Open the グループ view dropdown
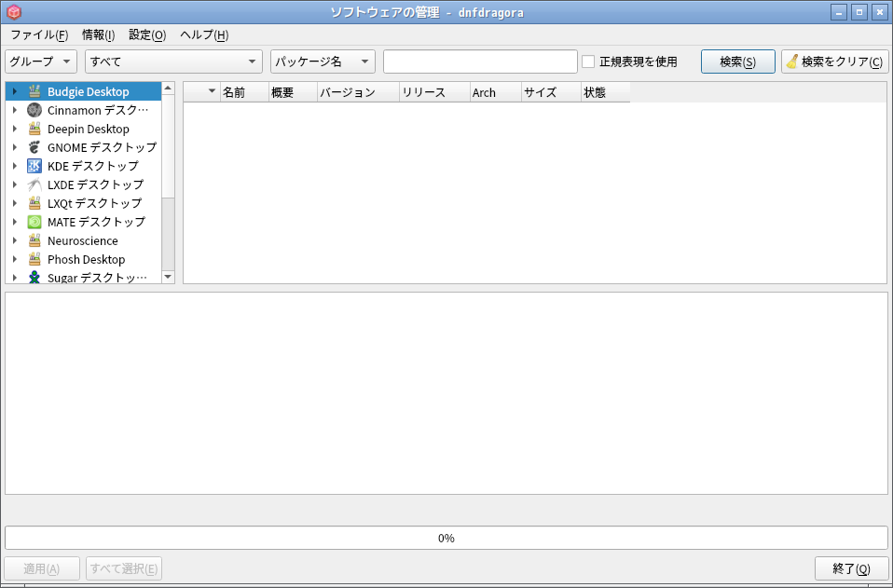Screen dimensions: 893x588 click(41, 62)
